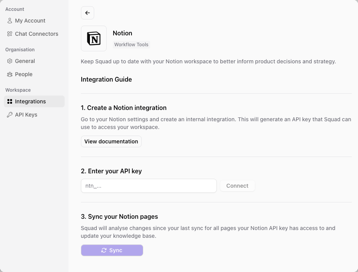This screenshot has width=358, height=272.
Task: Open the People settings page
Action: [x=23, y=74]
